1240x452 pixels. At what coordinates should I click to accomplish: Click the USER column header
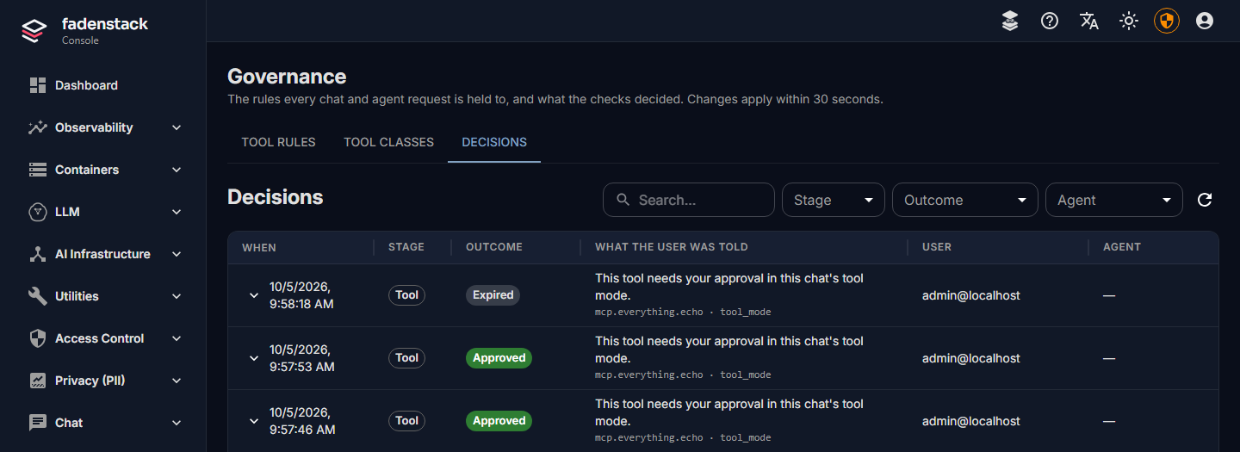(x=937, y=247)
